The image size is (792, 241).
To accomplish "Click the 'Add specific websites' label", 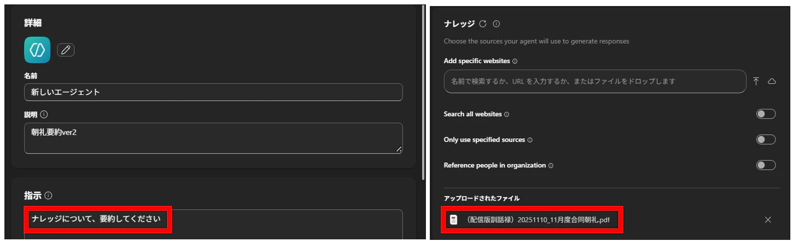I will 477,61.
